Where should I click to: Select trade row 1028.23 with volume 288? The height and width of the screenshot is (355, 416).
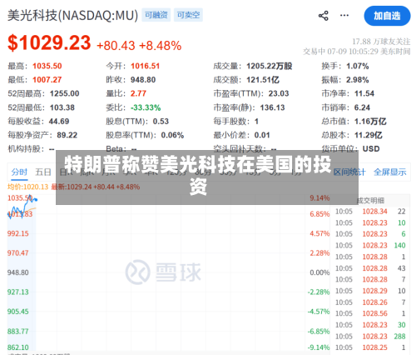370,337
